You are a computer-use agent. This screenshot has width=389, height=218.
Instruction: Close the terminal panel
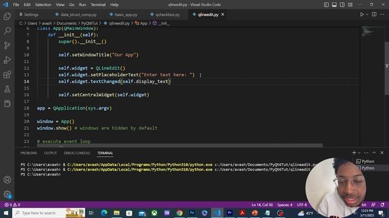click(382, 153)
